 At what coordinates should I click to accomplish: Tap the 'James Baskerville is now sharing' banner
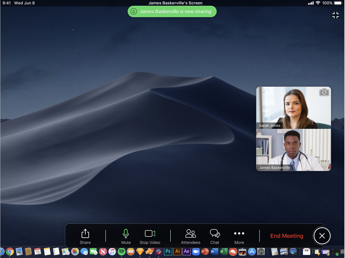point(172,11)
